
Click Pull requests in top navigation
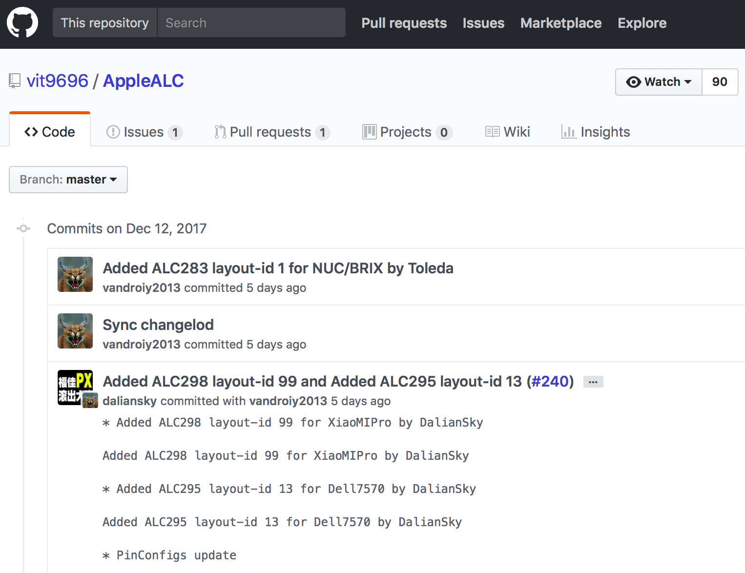click(x=404, y=23)
